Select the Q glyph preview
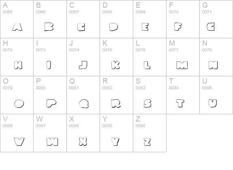 click(x=84, y=104)
